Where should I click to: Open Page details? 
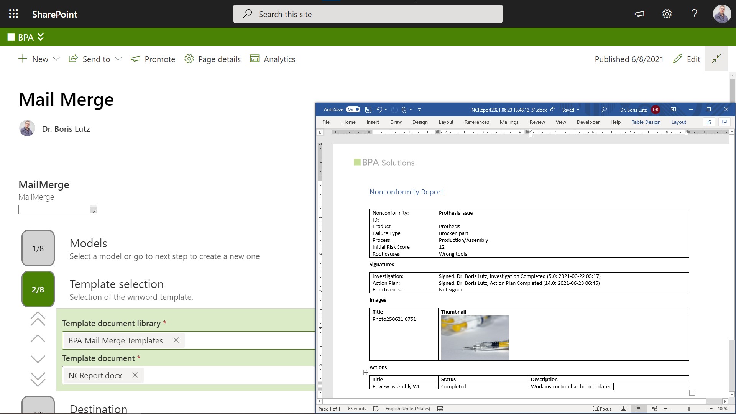pyautogui.click(x=212, y=59)
